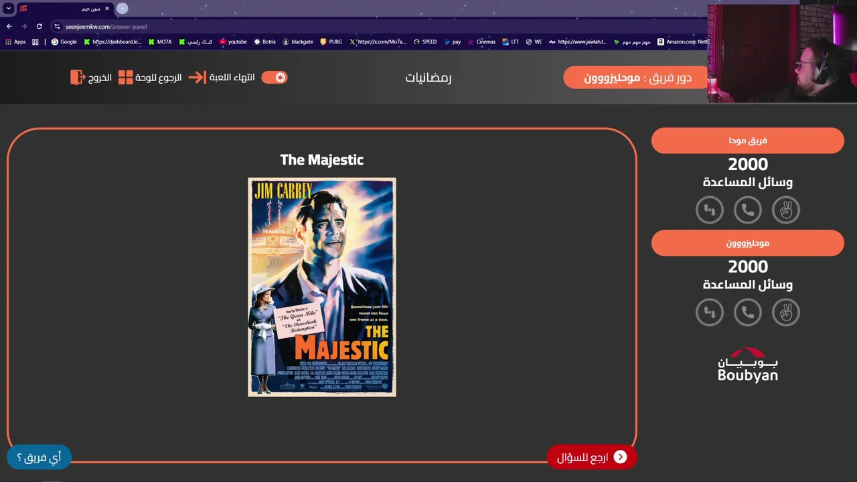Use موحليزووون swap helper icon
857x482 pixels.
(x=709, y=312)
